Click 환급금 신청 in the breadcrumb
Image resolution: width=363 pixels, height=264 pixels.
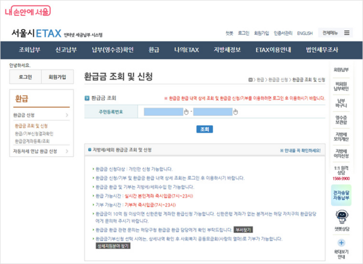[x=278, y=80]
